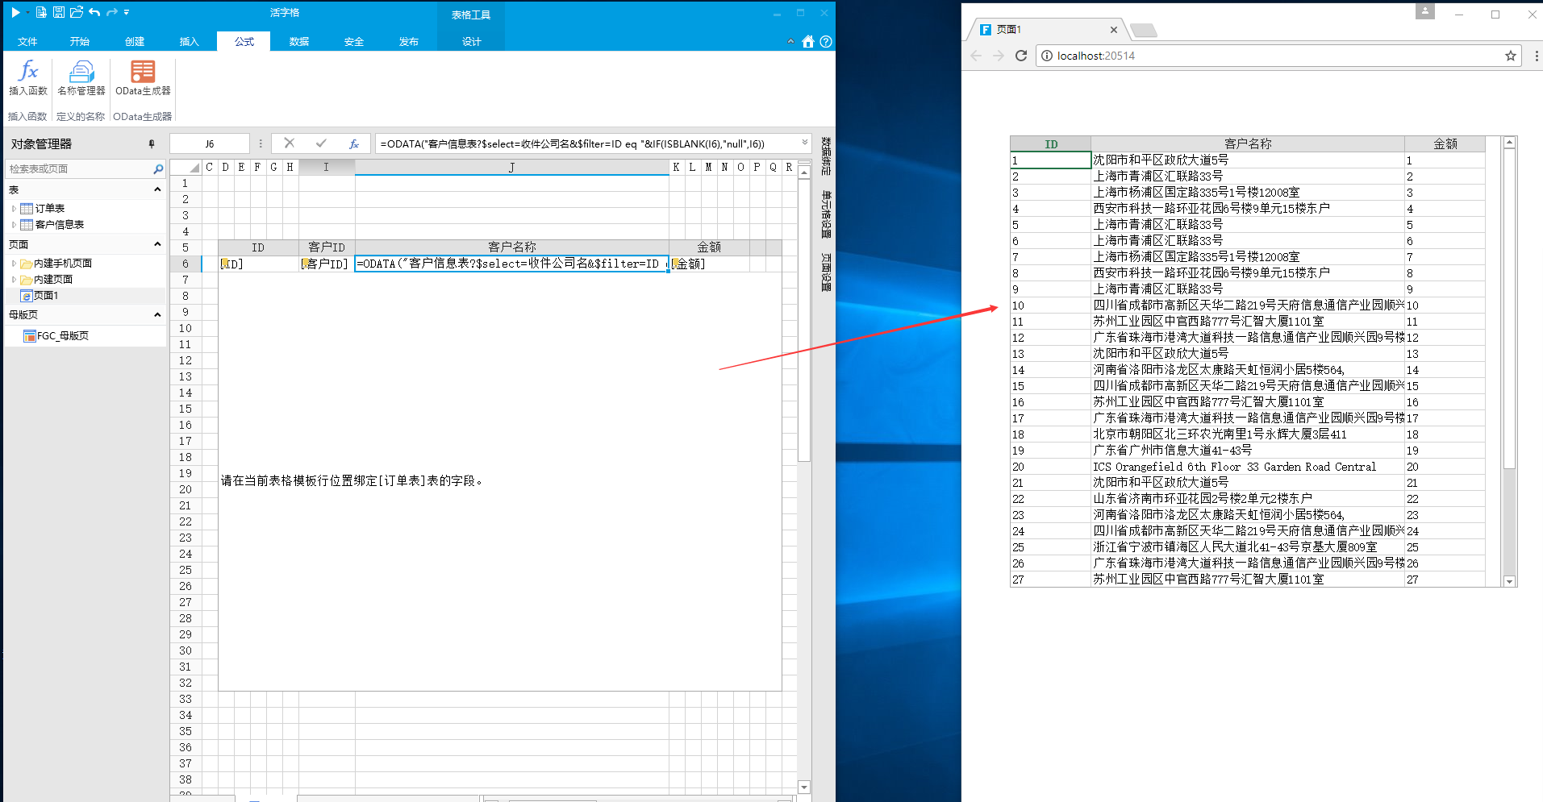Click the search box 检索表或页面
Screen dimensions: 1543x802
(78, 168)
